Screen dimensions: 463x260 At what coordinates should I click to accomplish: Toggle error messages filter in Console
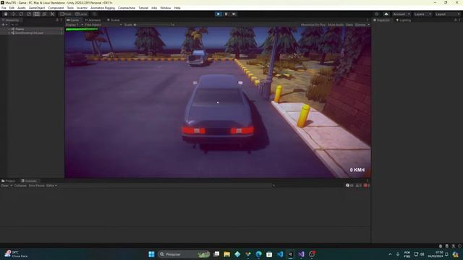point(367,186)
